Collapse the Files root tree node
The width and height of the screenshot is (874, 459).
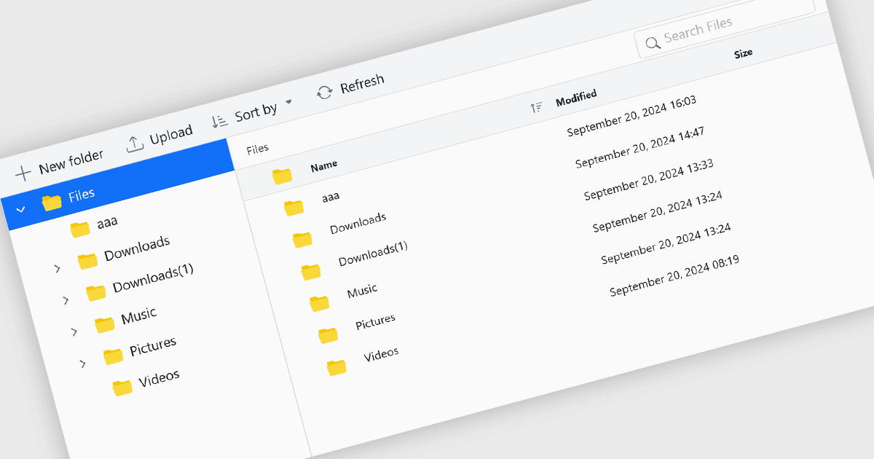tap(21, 210)
